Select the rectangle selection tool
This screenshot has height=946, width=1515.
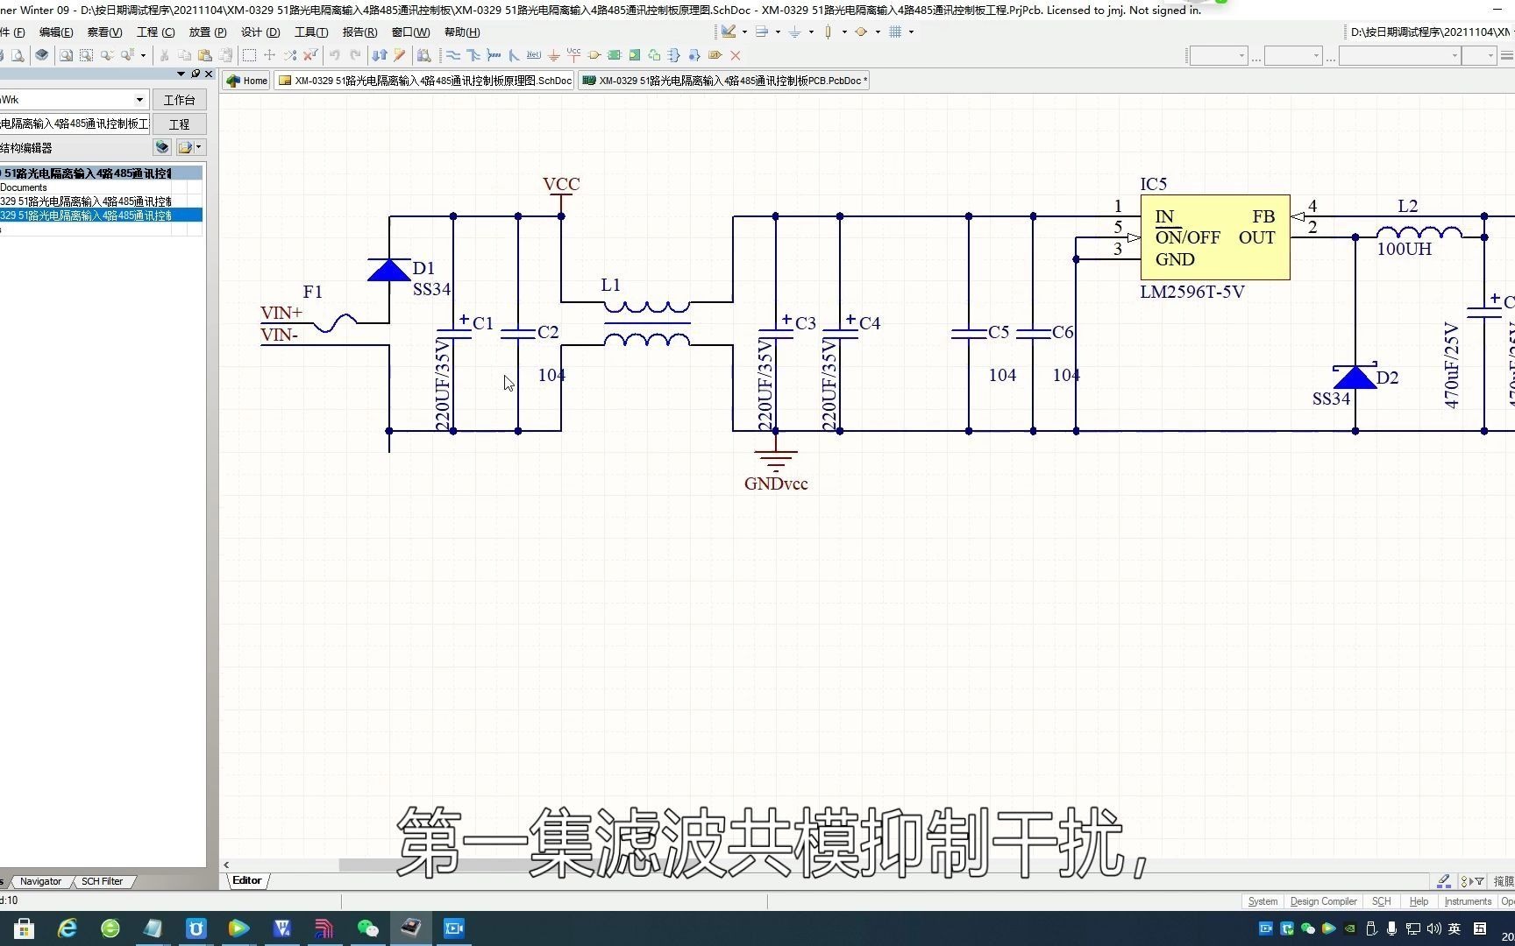[249, 55]
